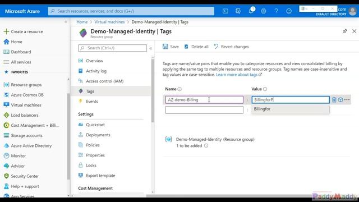Open Cloud Shell from the top bar
The image size is (359, 202).
[x=225, y=11]
